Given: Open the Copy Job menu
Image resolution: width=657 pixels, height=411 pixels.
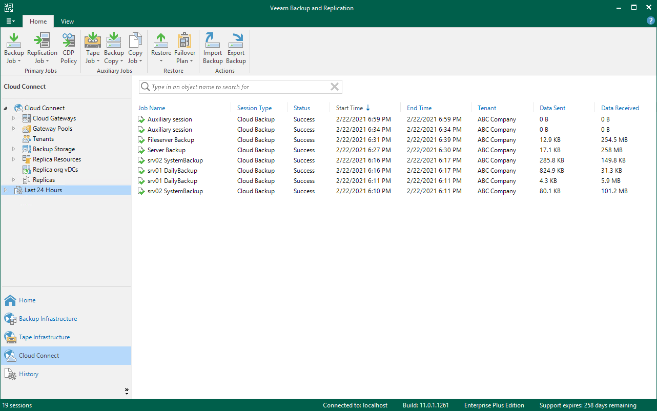Looking at the screenshot, I should click(x=135, y=48).
